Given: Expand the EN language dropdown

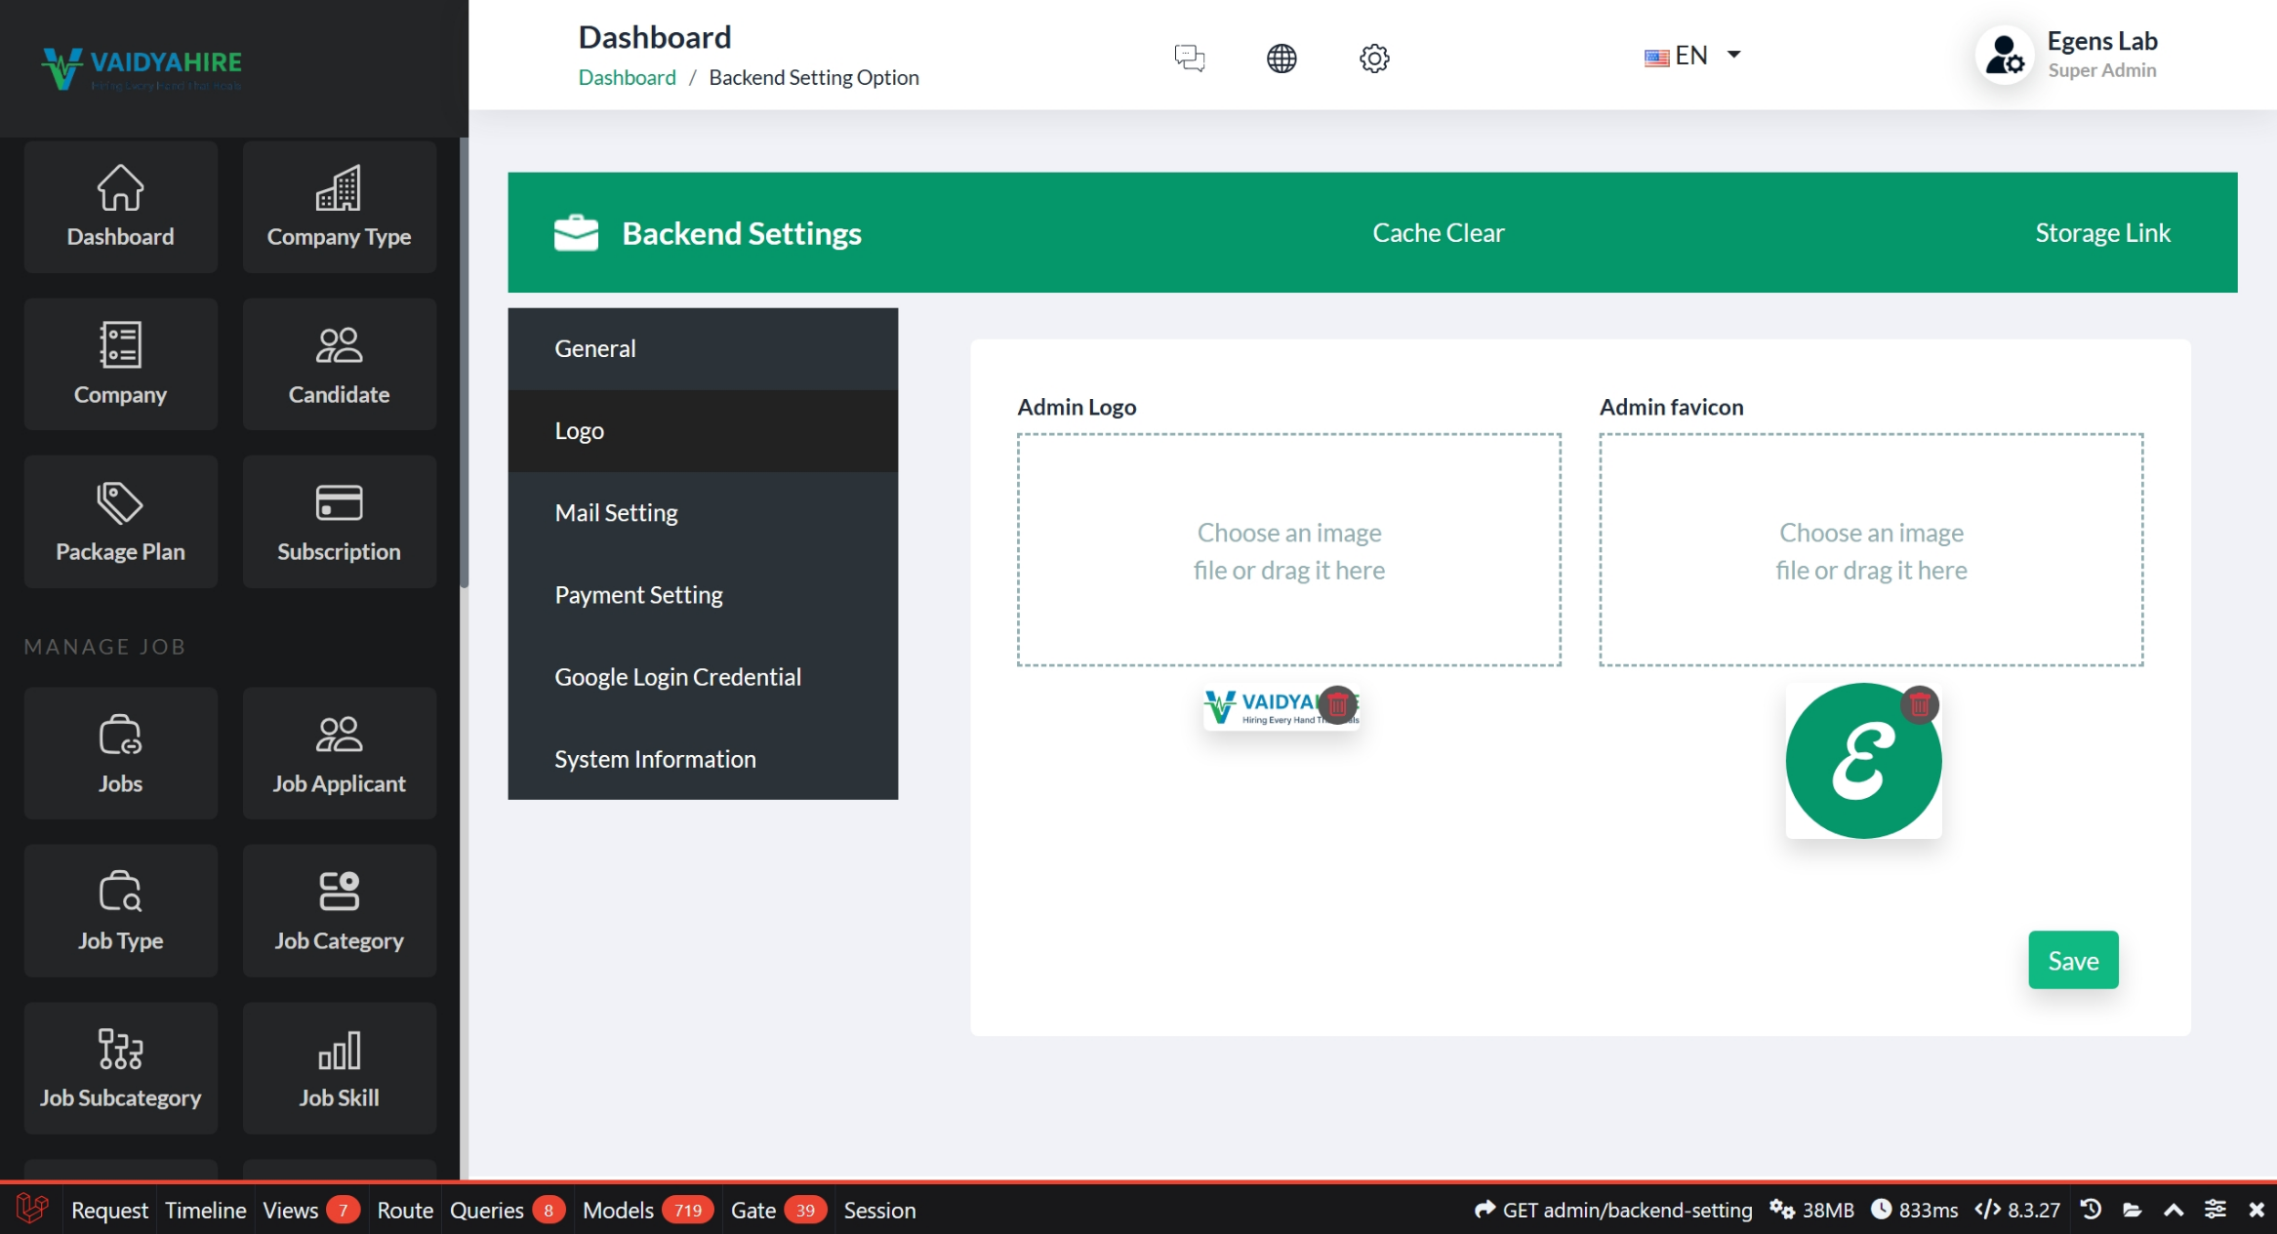Looking at the screenshot, I should (x=1692, y=56).
